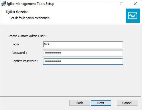Click the 'Create Custom Admin User :' text

click(x=27, y=36)
